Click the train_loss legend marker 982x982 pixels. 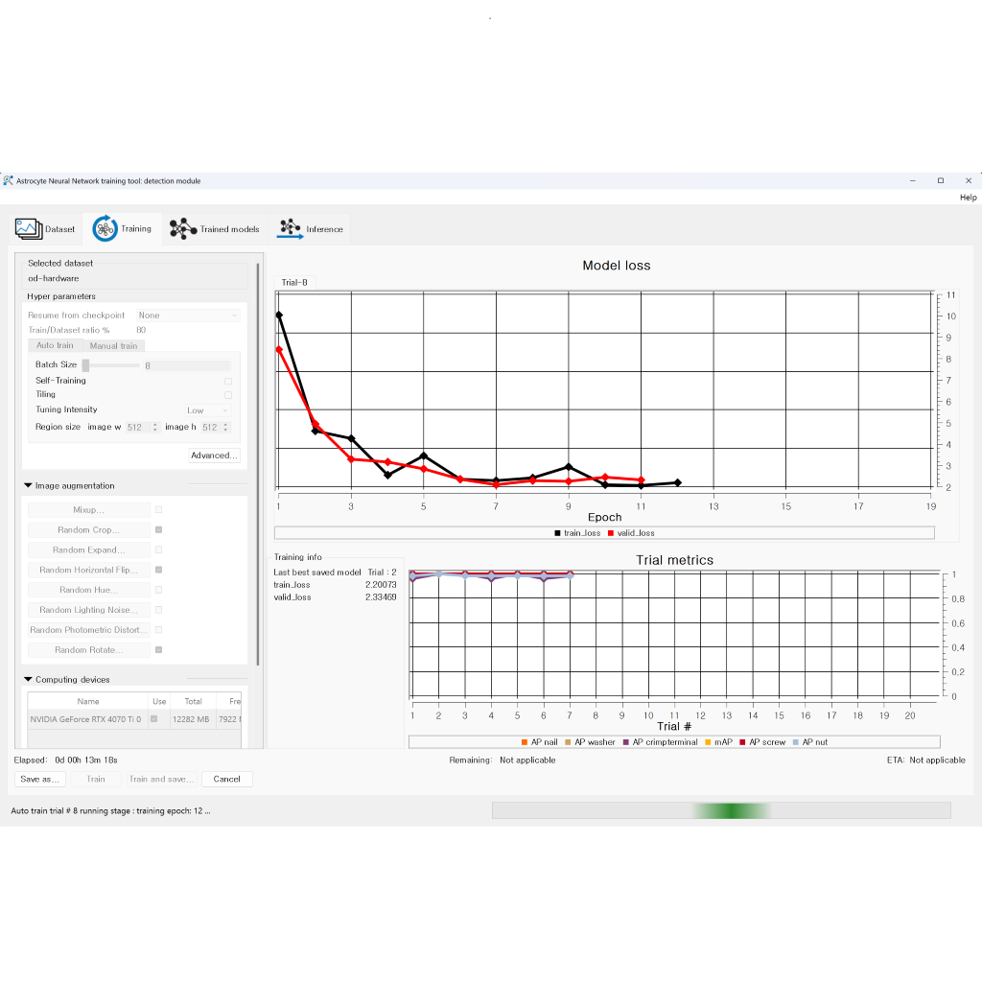[x=557, y=533]
